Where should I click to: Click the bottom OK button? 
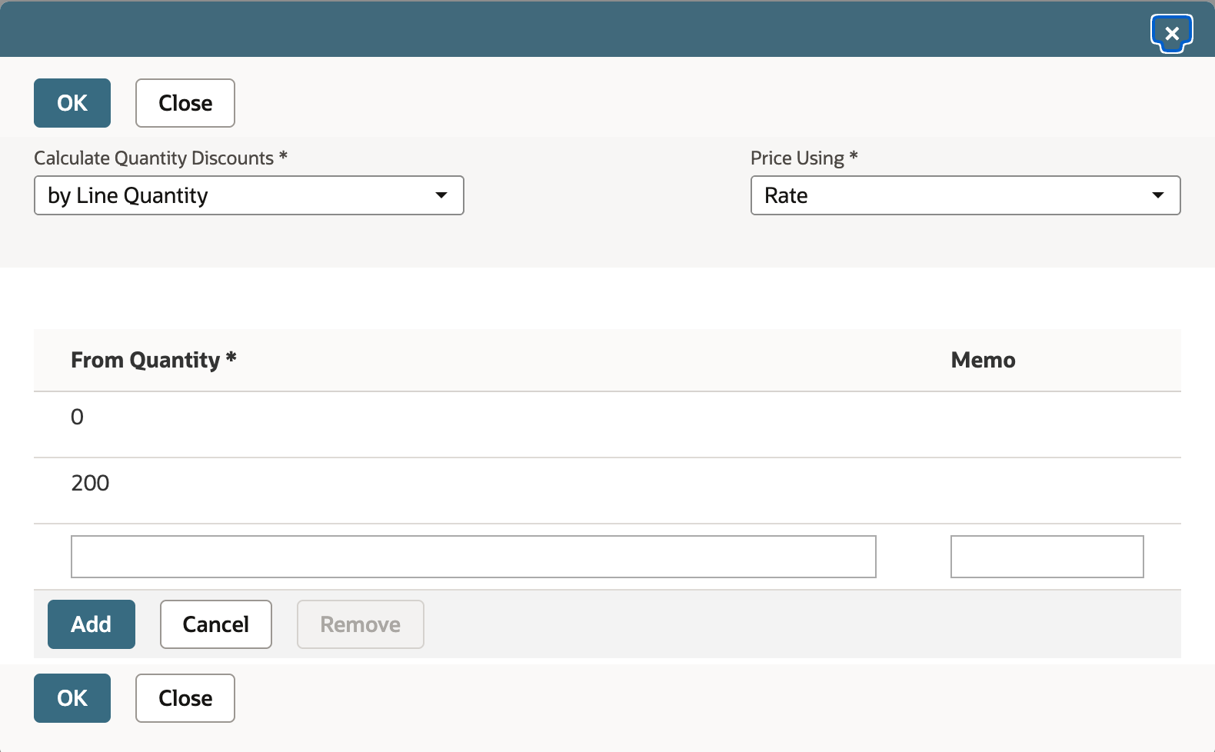point(72,698)
